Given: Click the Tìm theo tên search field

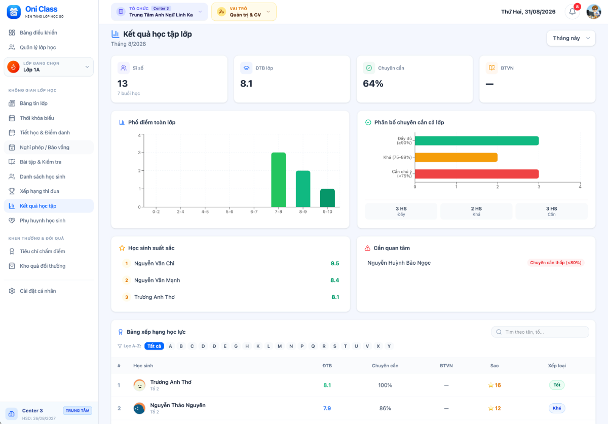Looking at the screenshot, I should [x=540, y=332].
